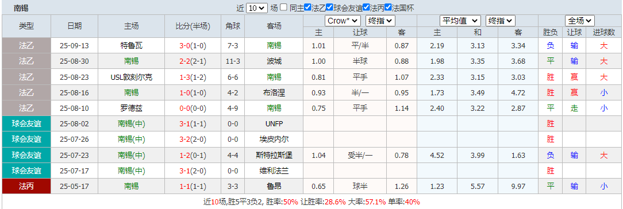Click 南锡 in the 25-09-13 row
The image size is (623, 209).
pyautogui.click(x=274, y=45)
